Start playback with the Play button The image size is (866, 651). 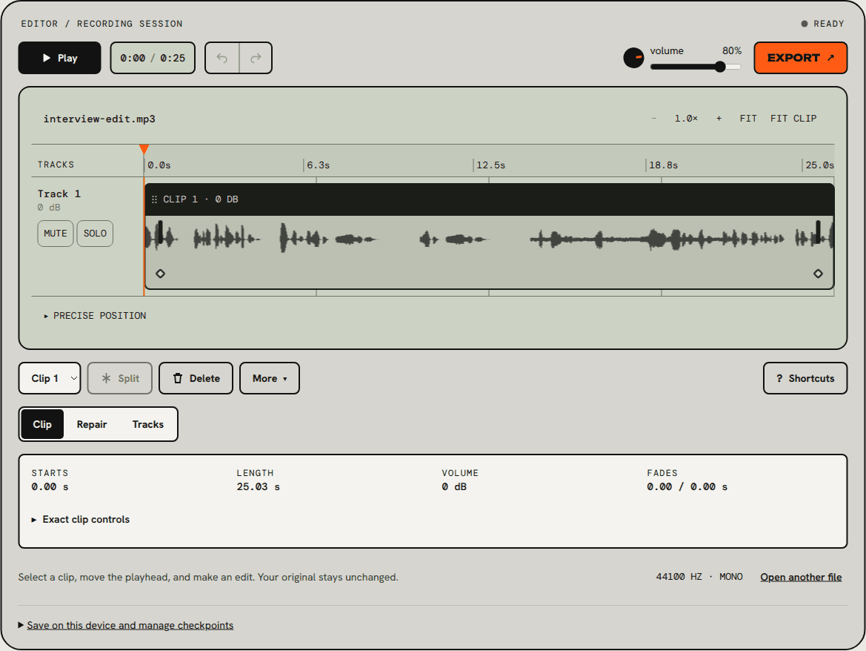click(x=60, y=58)
